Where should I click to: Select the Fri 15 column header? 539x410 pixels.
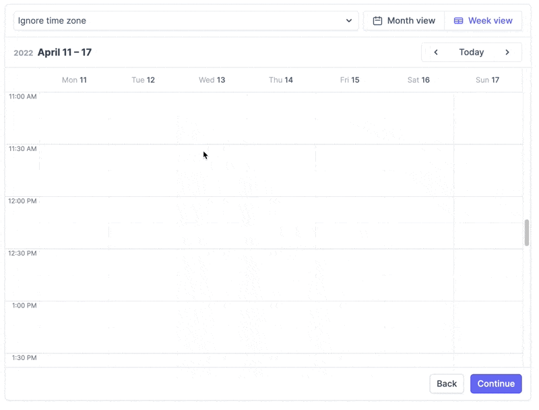coord(350,80)
